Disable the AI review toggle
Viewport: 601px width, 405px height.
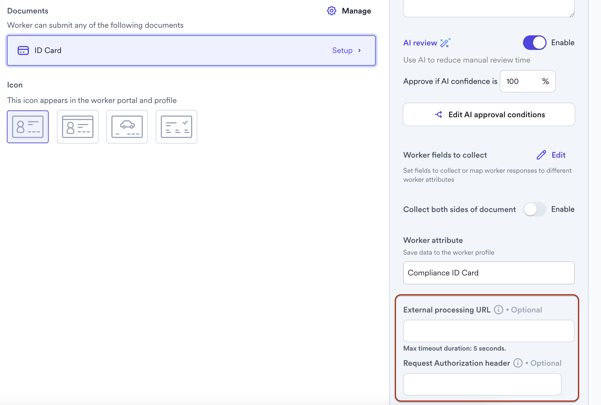click(x=535, y=43)
